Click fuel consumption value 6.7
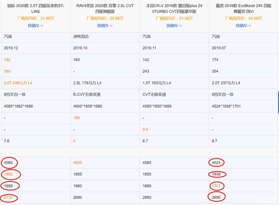Viewport: 279px width, 205px height. (145, 141)
